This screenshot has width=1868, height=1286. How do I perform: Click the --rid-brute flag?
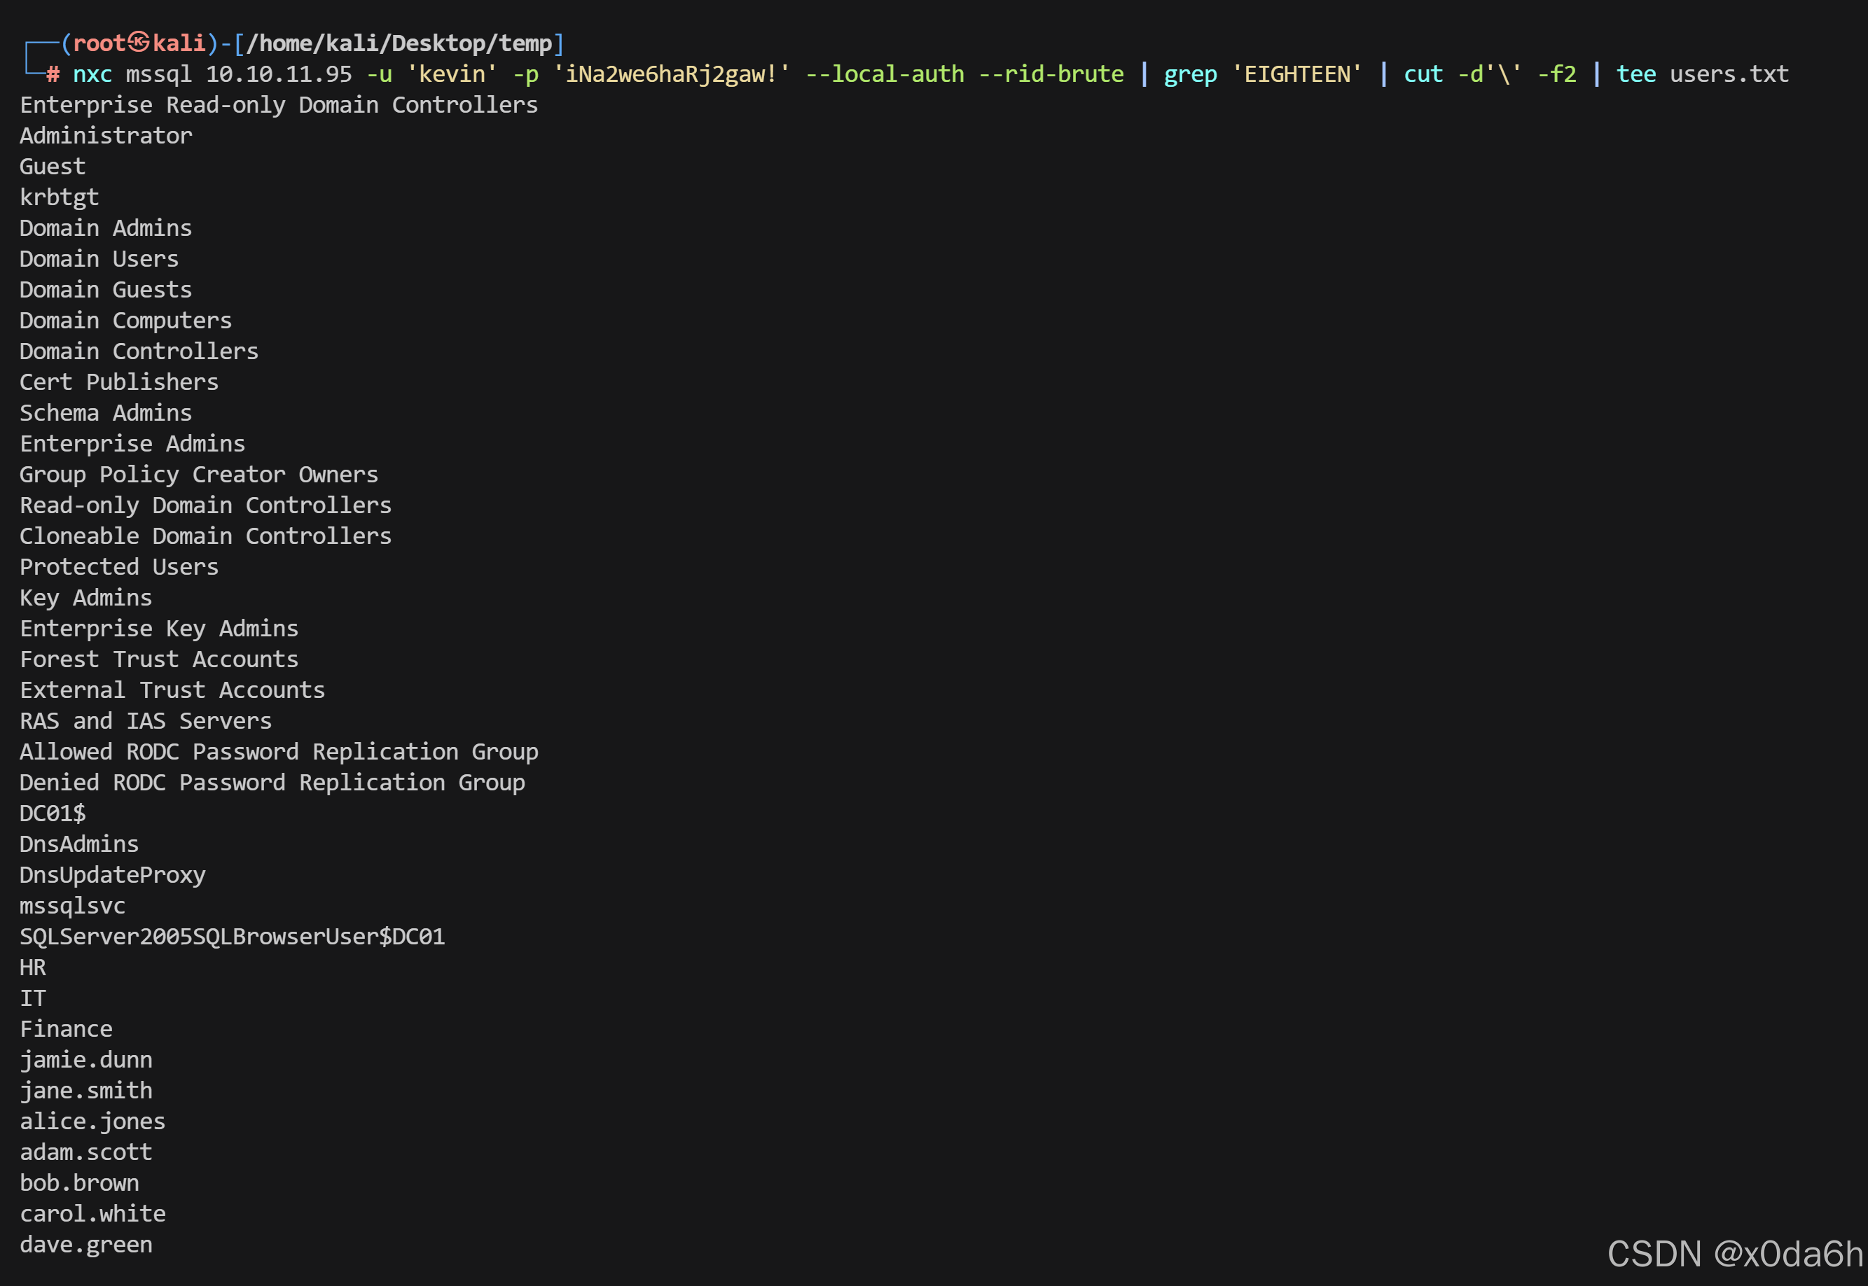(x=1051, y=74)
